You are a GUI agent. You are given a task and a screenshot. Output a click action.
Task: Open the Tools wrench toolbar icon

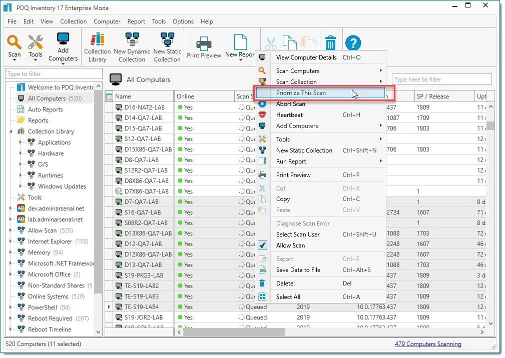(x=35, y=42)
